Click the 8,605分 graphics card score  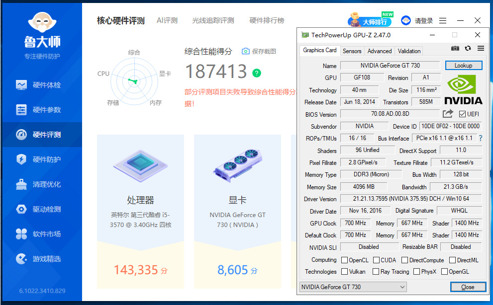tap(237, 270)
